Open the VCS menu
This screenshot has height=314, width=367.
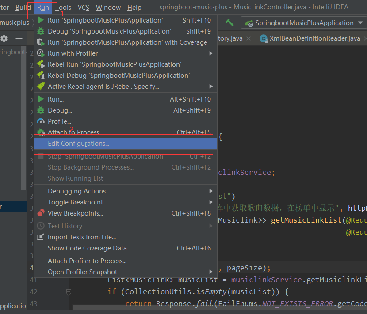(84, 8)
